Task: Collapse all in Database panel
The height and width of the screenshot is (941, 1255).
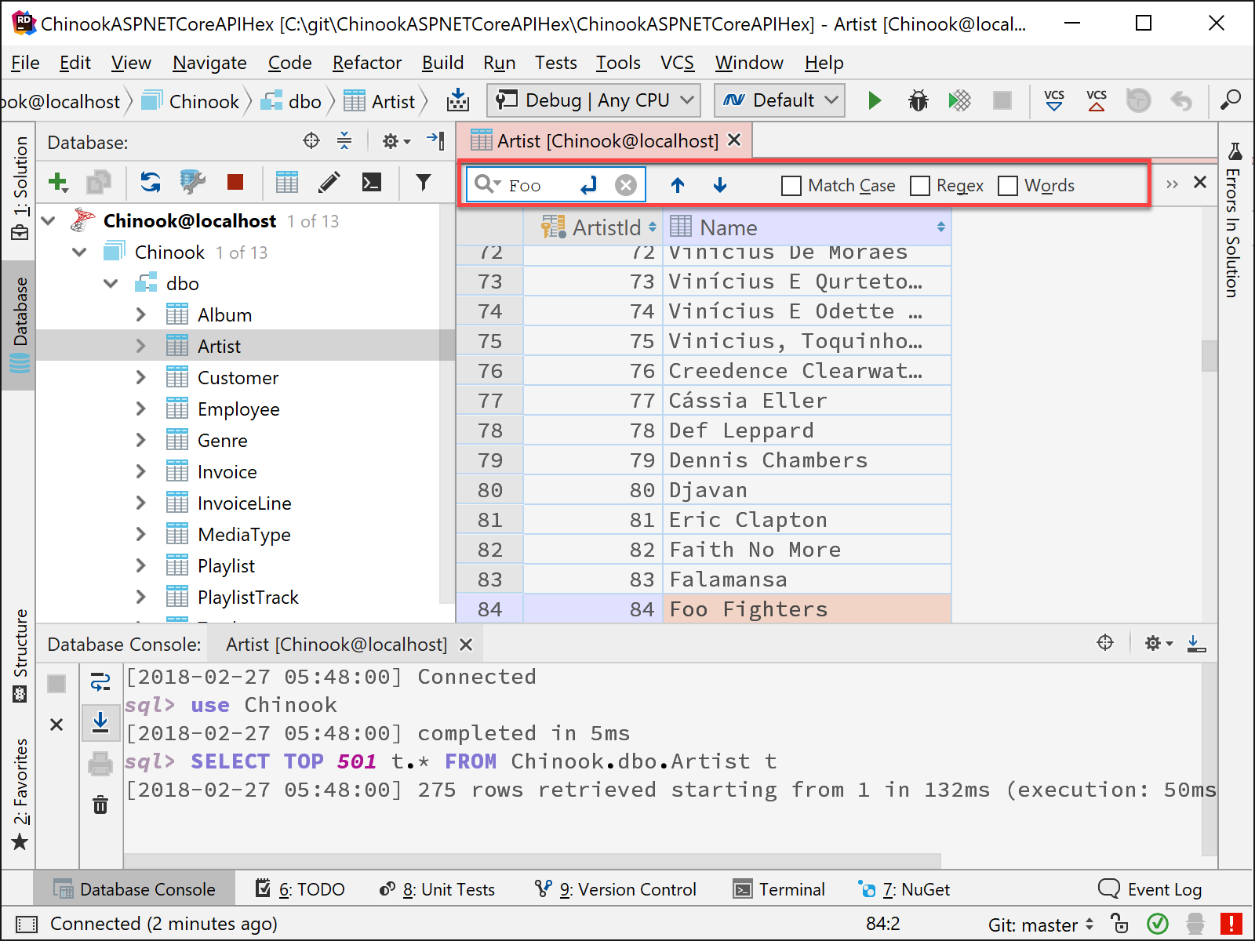Action: click(344, 141)
